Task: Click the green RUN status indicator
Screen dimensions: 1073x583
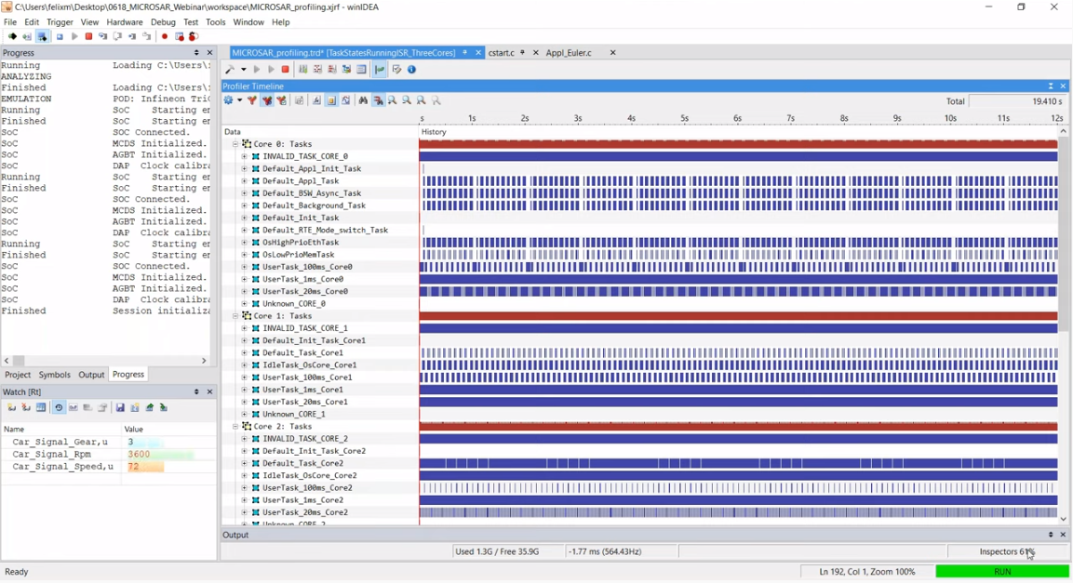Action: 1001,572
